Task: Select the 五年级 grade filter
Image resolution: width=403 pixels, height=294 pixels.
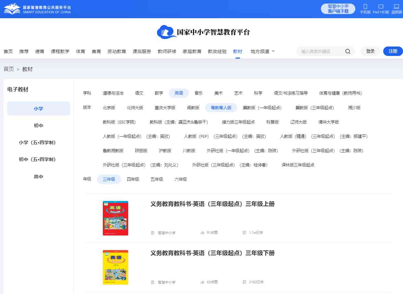Action: click(157, 179)
